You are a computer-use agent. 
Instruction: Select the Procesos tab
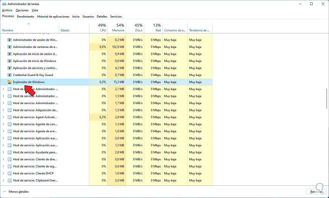tap(8, 16)
